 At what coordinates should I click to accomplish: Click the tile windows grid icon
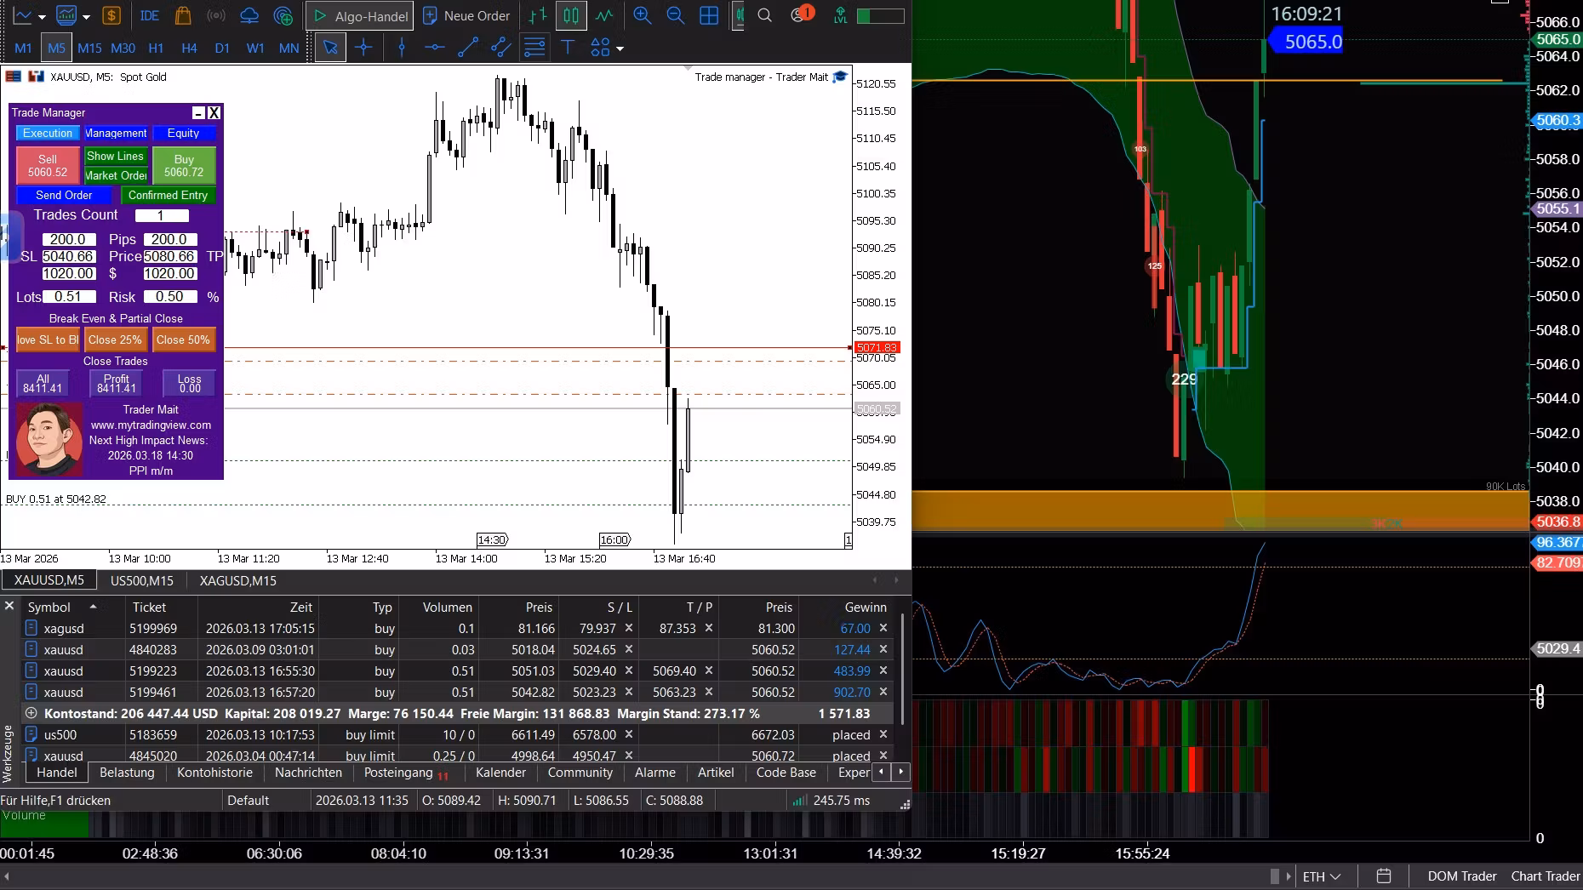(708, 15)
